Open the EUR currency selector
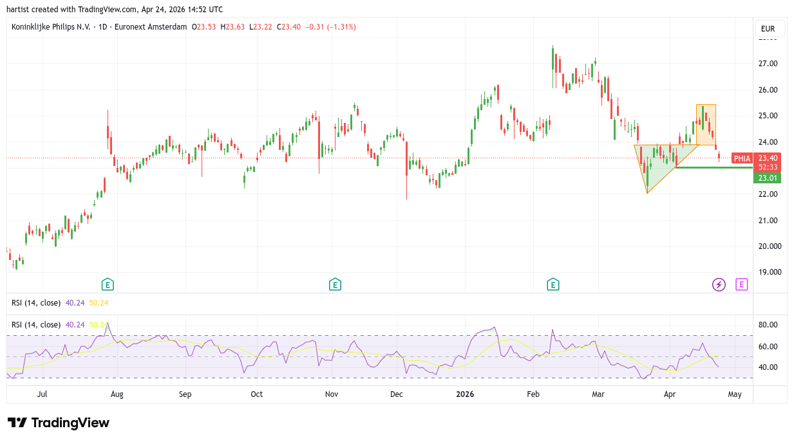The height and width of the screenshot is (442, 794). tap(768, 29)
